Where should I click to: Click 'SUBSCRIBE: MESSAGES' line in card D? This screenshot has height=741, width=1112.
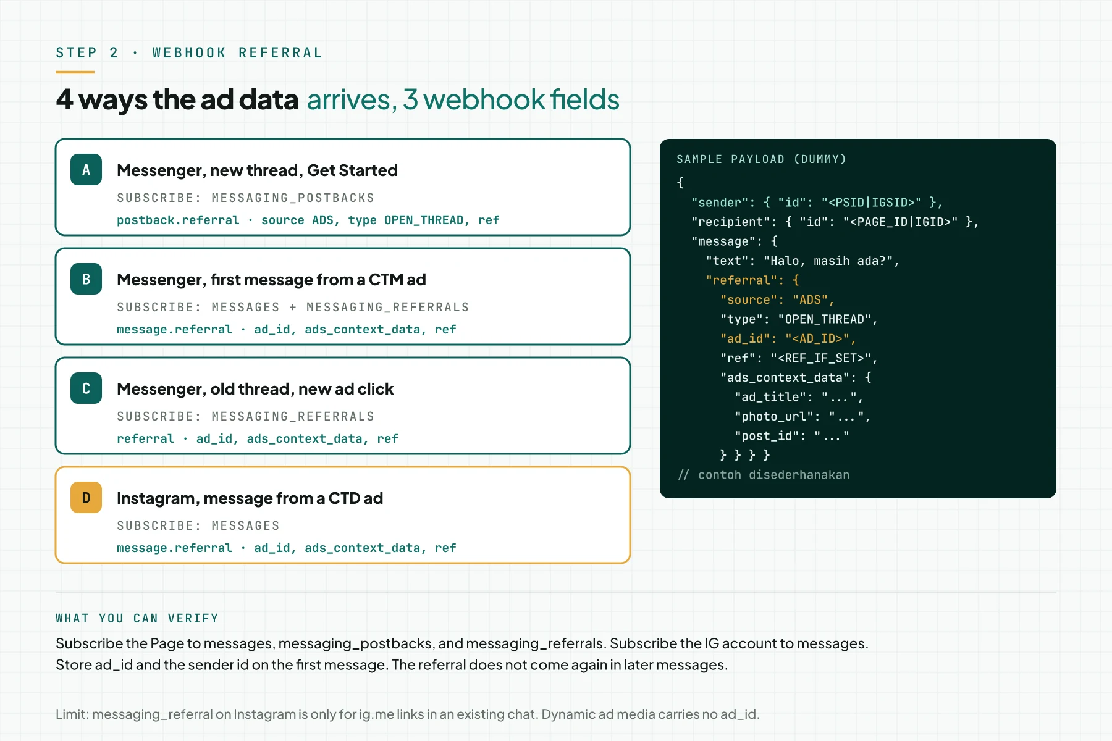(x=198, y=526)
